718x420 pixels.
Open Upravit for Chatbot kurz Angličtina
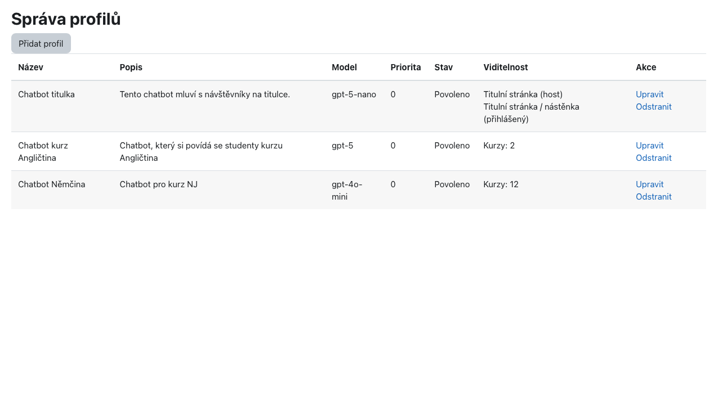[649, 146]
